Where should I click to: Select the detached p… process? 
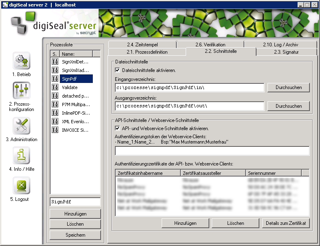click(x=75, y=96)
